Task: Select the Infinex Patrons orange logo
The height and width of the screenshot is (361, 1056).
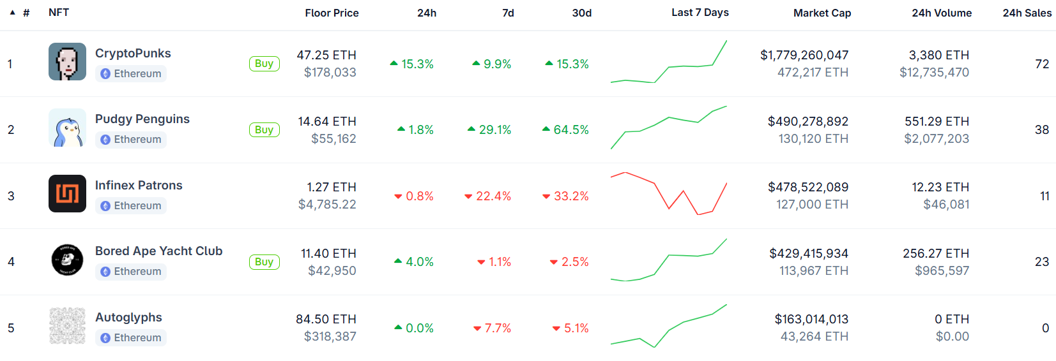Action: [x=67, y=194]
